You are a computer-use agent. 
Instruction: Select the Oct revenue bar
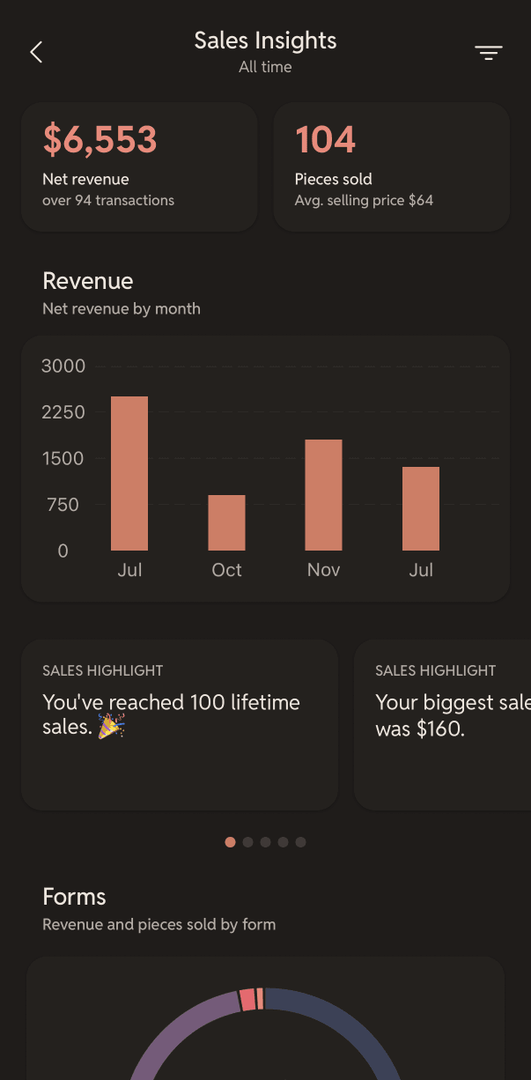226,522
